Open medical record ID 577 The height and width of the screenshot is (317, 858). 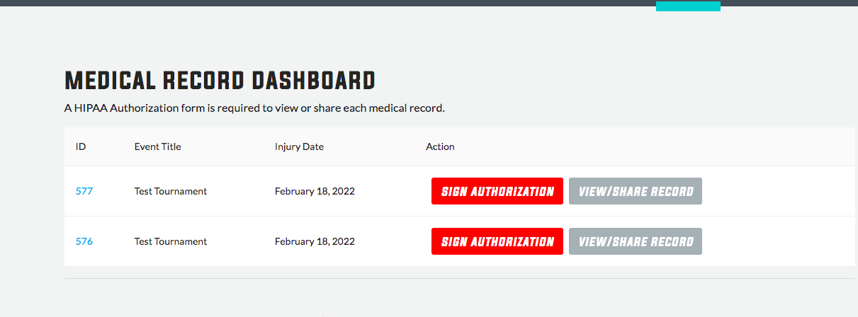(x=84, y=191)
